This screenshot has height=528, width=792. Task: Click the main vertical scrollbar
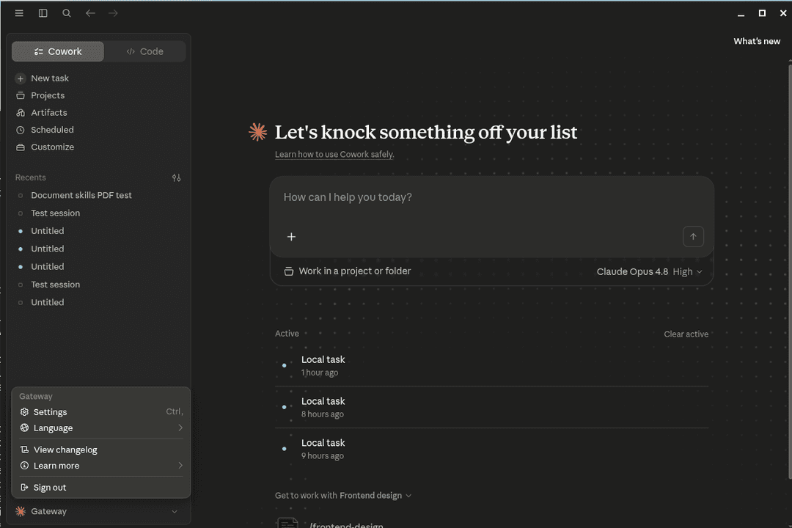click(790, 271)
